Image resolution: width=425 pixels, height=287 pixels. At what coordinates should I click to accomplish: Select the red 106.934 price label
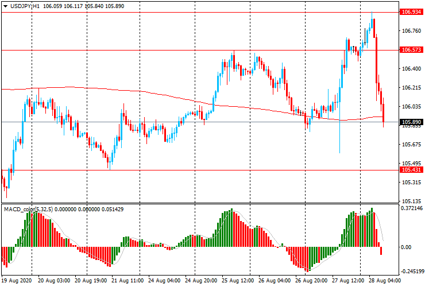click(x=410, y=12)
